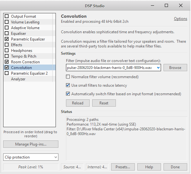This screenshot has height=174, width=191.
Task: Enable the Parametric Equalizer 2 checkbox
Action: pyautogui.click(x=7, y=73)
